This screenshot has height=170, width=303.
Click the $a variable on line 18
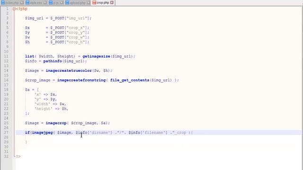[27, 90]
